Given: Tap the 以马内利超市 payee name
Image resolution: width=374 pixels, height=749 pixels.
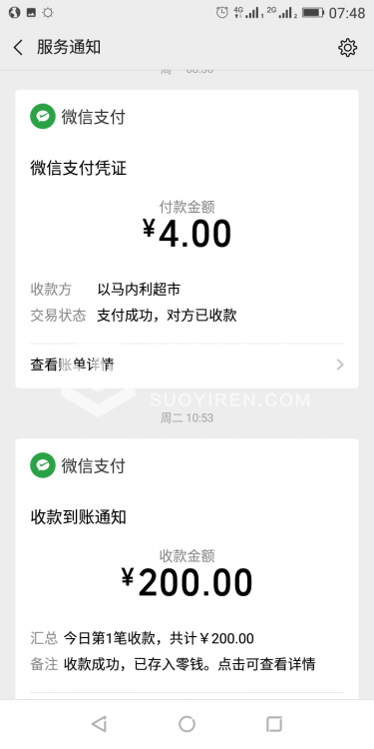Looking at the screenshot, I should point(139,289).
